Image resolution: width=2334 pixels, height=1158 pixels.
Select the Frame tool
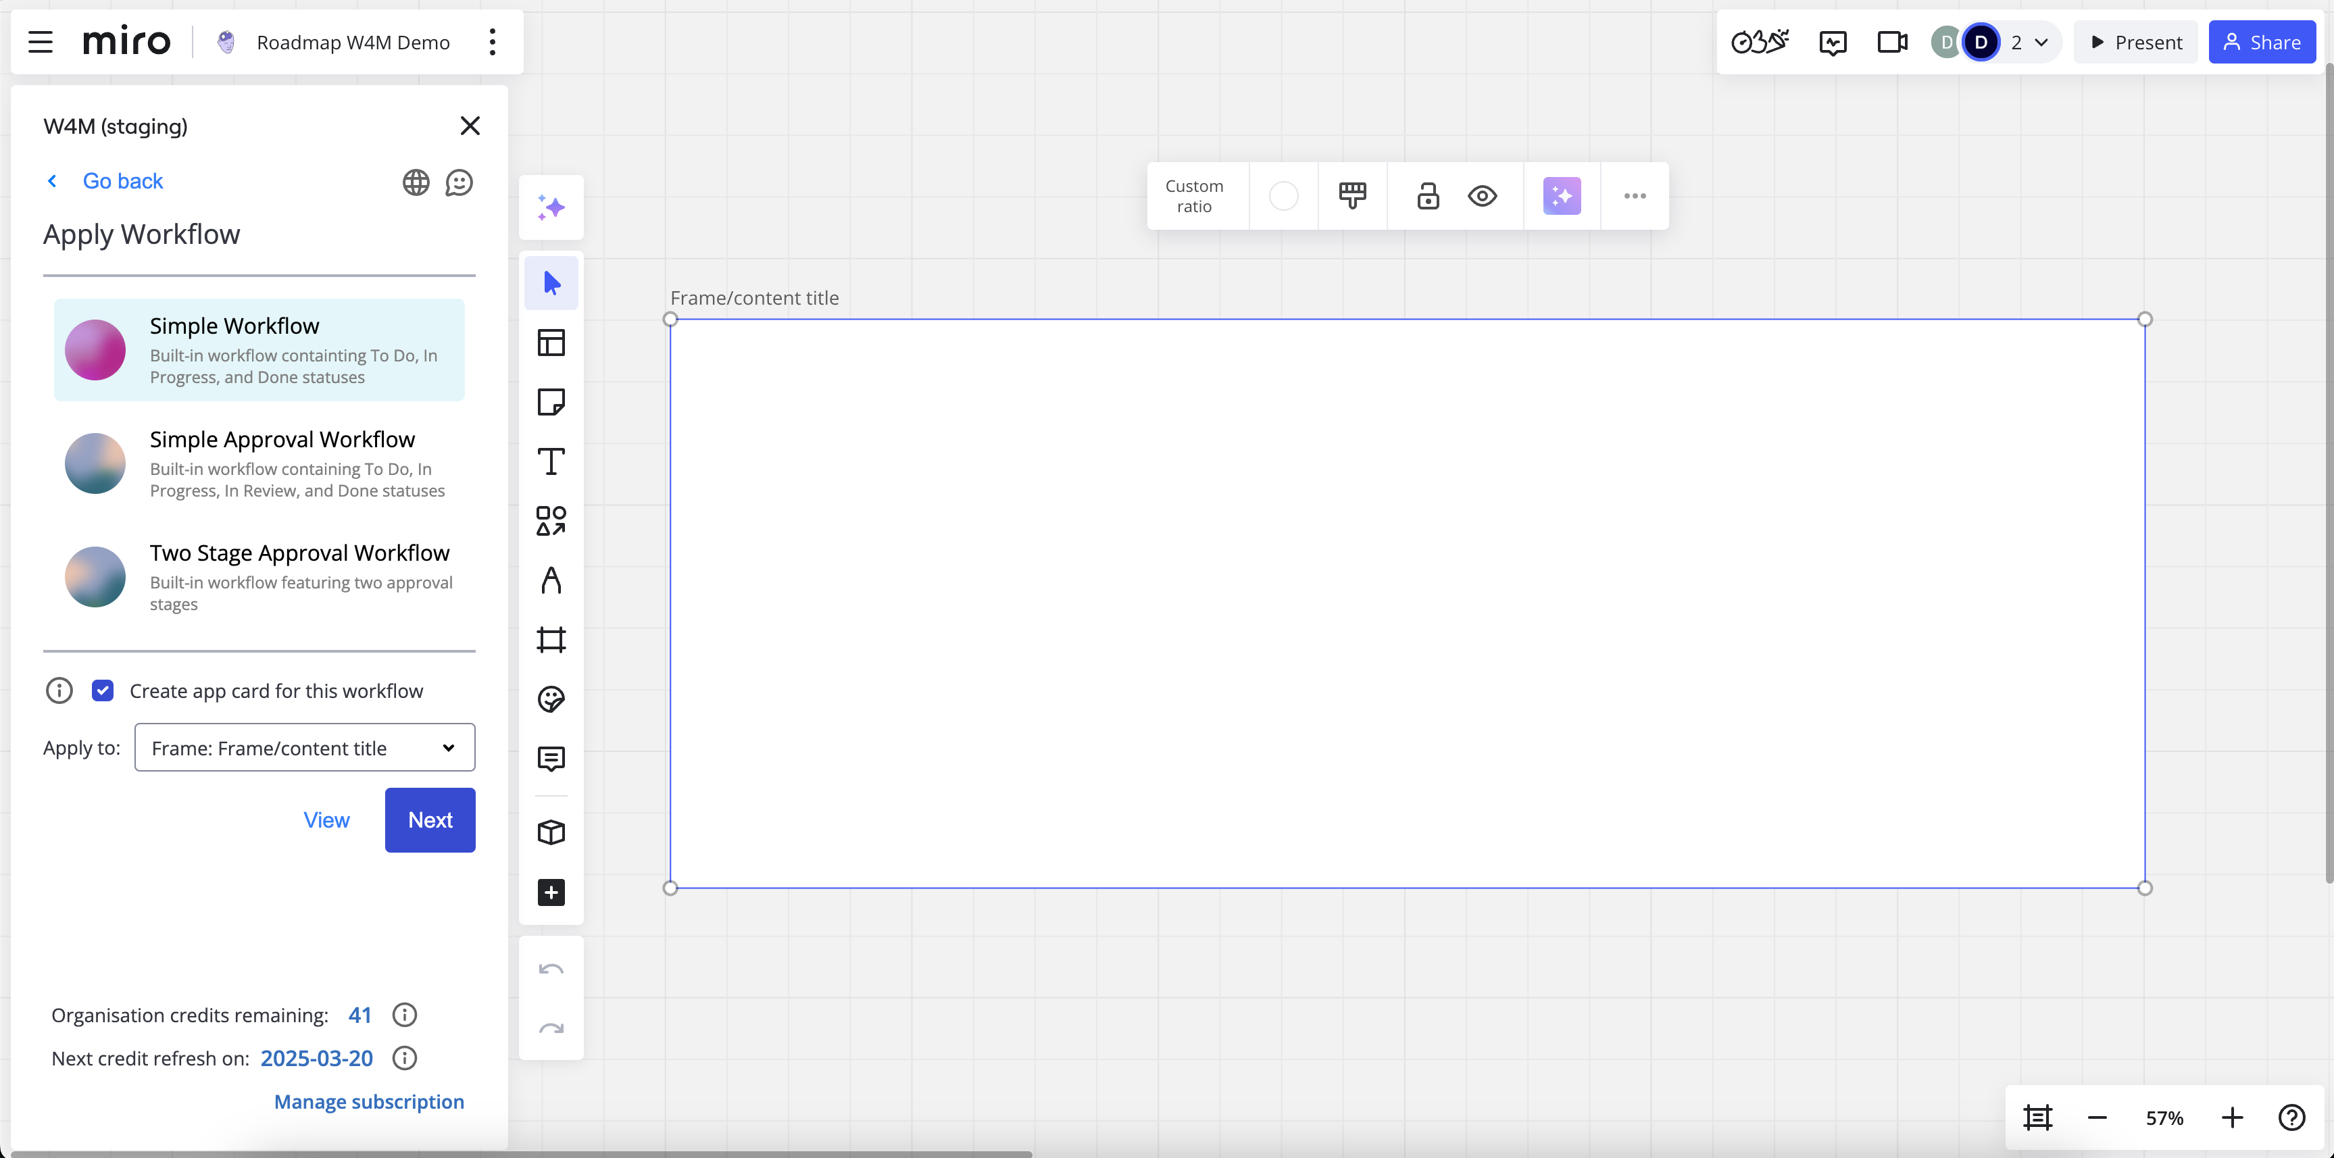551,640
